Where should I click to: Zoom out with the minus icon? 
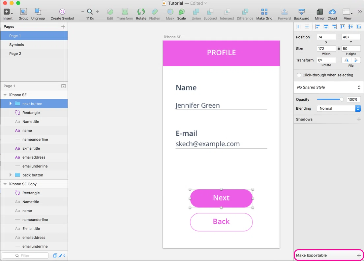point(83,12)
